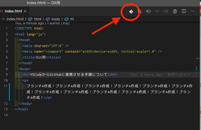Click the </p> closing tag
The height and width of the screenshot is (130, 201).
[48, 98]
